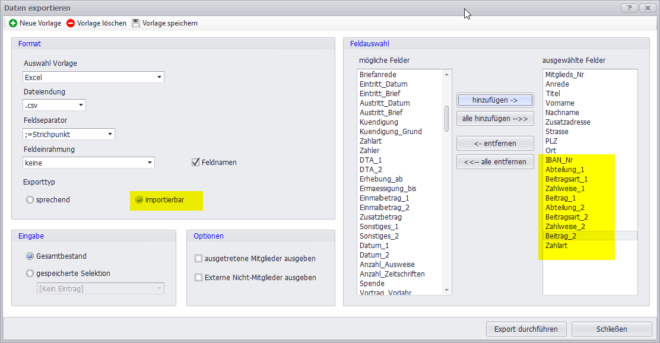Choose gespeicherte Selektion option
660x343 pixels.
[x=30, y=274]
